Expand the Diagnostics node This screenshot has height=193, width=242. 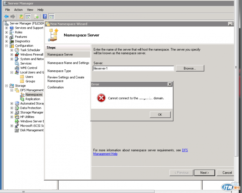point(6,41)
